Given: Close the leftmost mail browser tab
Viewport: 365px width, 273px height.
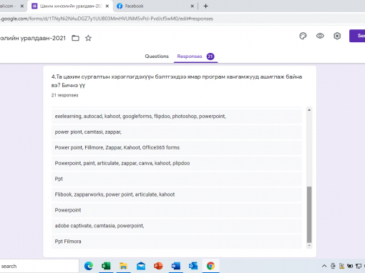Looking at the screenshot, I should (22, 6).
